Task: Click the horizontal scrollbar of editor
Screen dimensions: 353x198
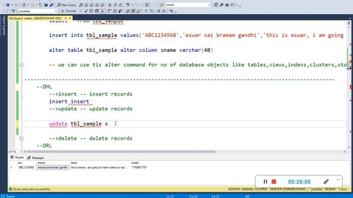Action: pyautogui.click(x=120, y=152)
